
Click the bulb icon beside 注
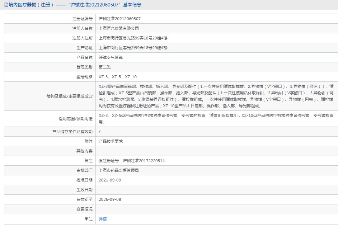coord(86,219)
